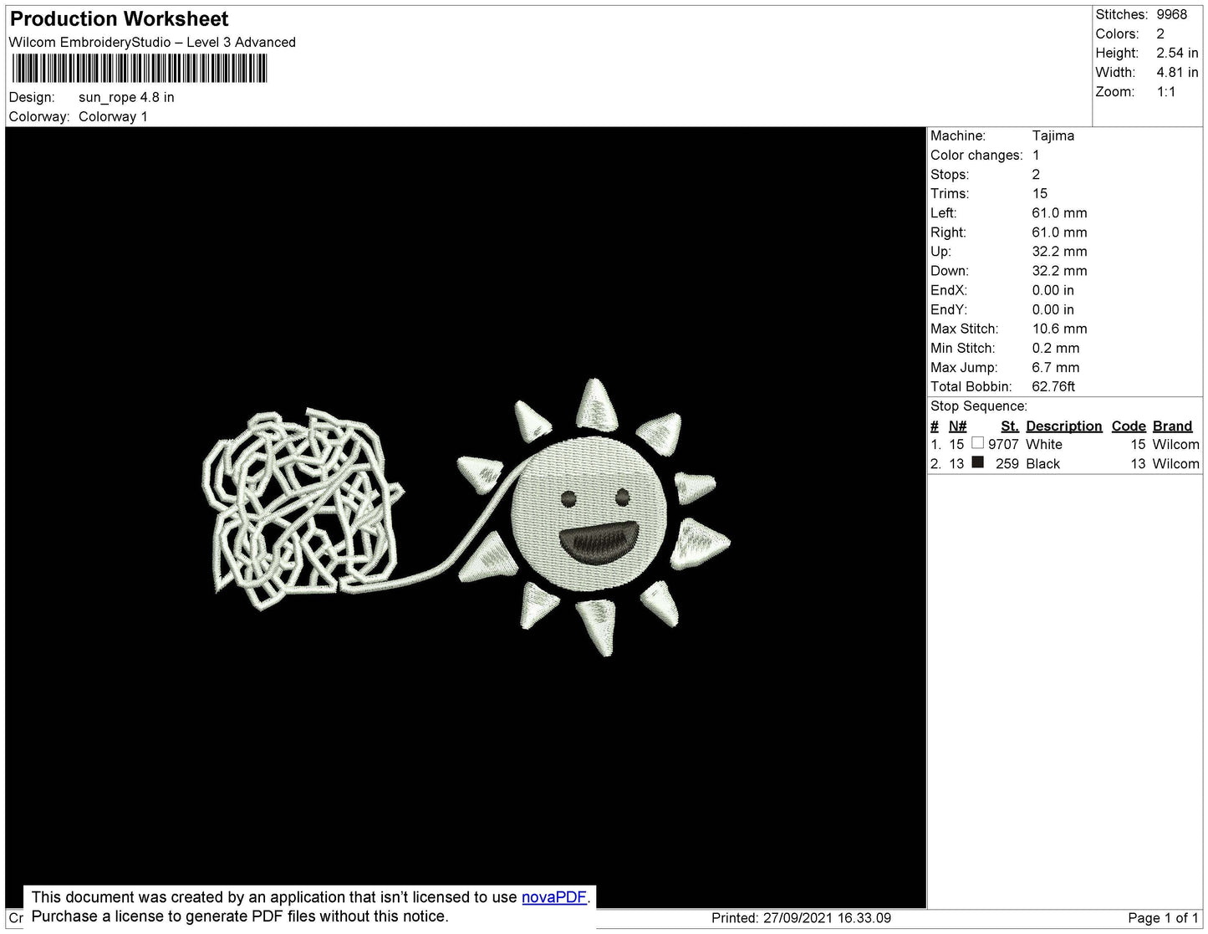The width and height of the screenshot is (1208, 934).
Task: Click the design barcode image
Action: click(x=140, y=68)
